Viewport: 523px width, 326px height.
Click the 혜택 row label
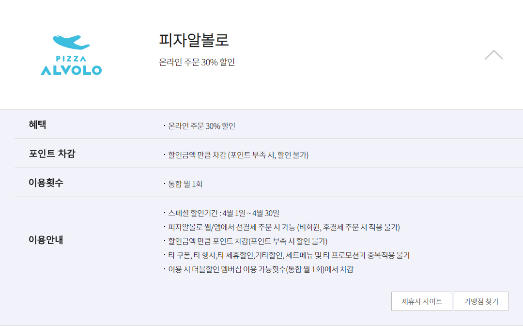coord(36,124)
